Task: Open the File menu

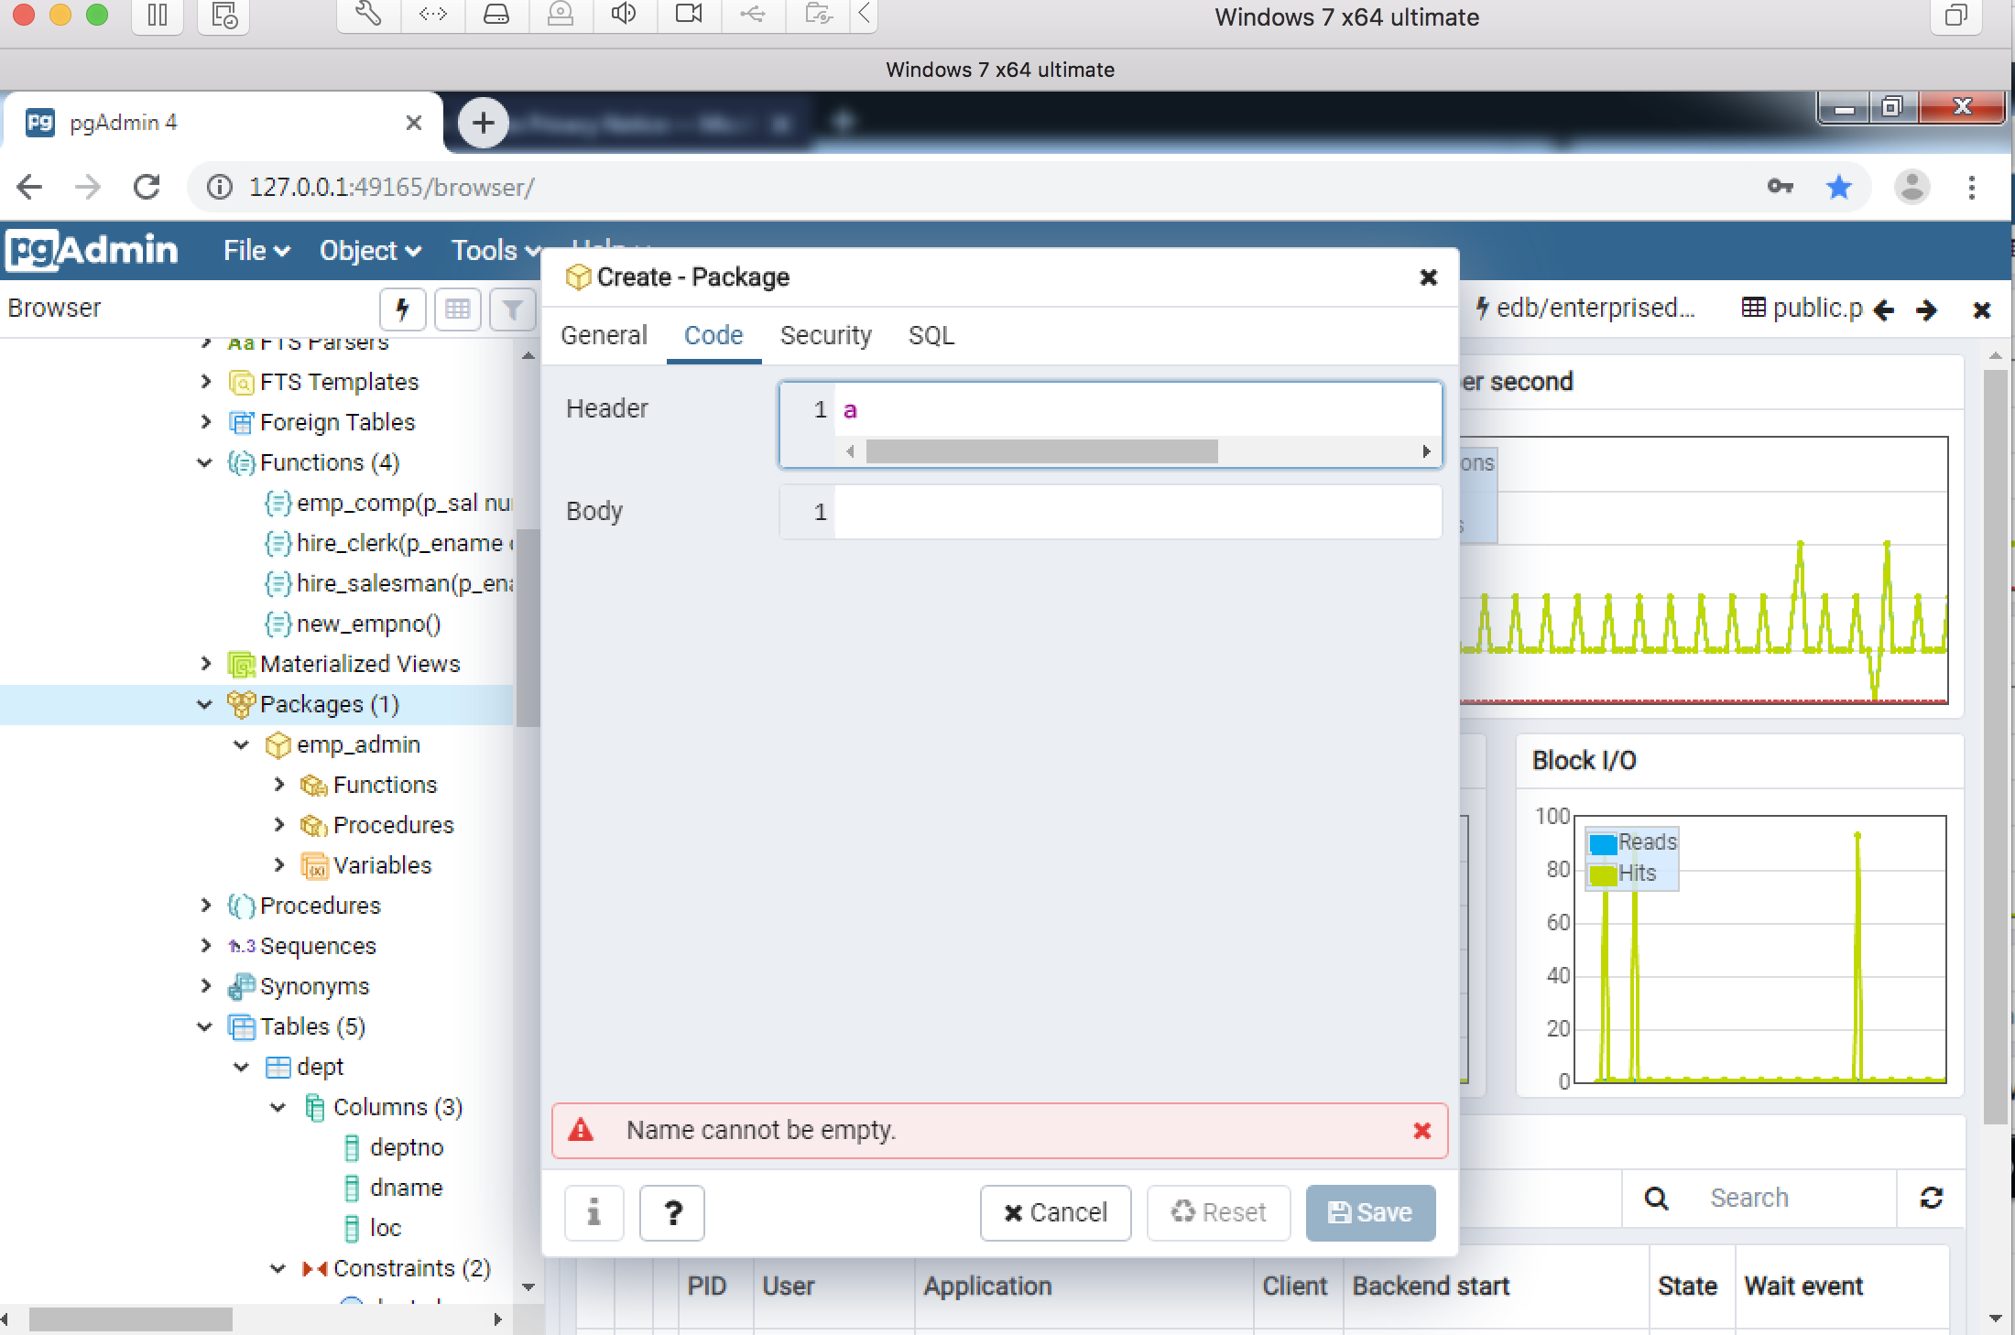Action: point(256,251)
